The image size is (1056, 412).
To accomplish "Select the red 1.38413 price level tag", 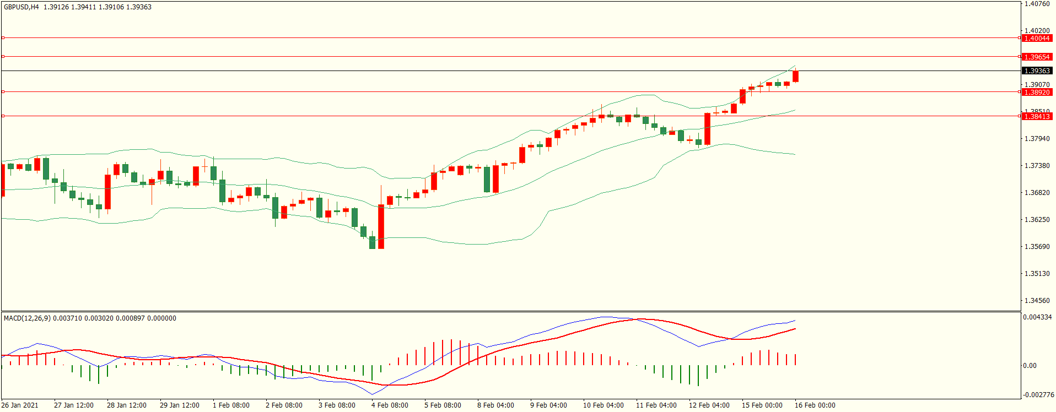I will (x=1037, y=117).
